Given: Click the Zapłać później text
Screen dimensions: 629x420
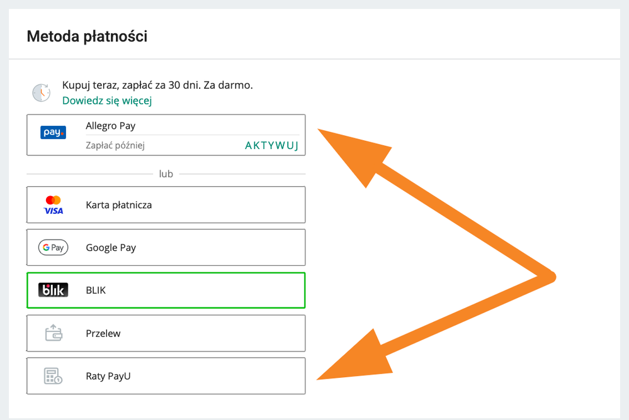Looking at the screenshot, I should coord(115,145).
